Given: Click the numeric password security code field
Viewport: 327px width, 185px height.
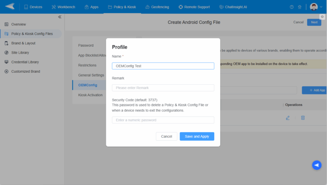Looking at the screenshot, I should click(x=163, y=120).
